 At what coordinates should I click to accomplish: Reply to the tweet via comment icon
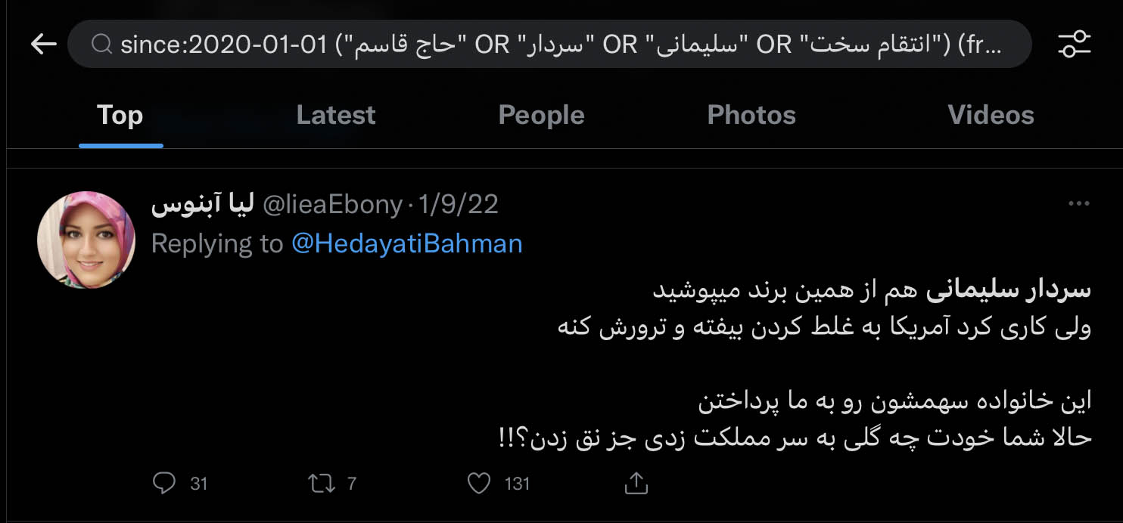164,483
